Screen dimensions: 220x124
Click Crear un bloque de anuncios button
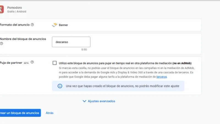pyautogui.click(x=20, y=113)
